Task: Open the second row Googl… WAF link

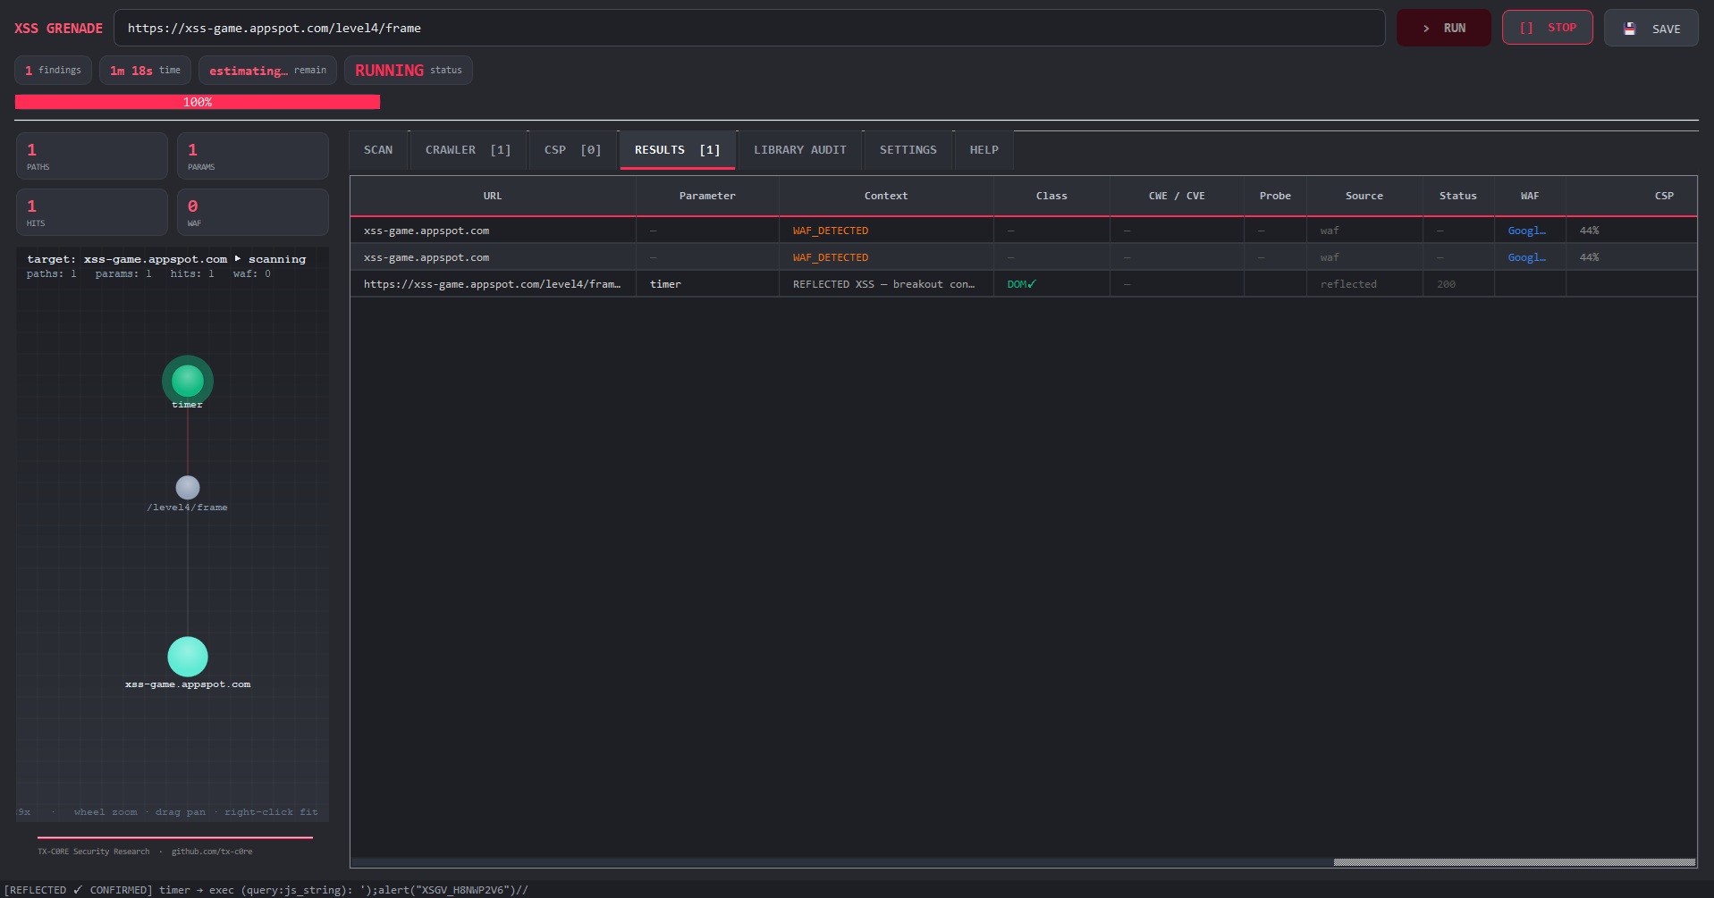Action: (1526, 257)
